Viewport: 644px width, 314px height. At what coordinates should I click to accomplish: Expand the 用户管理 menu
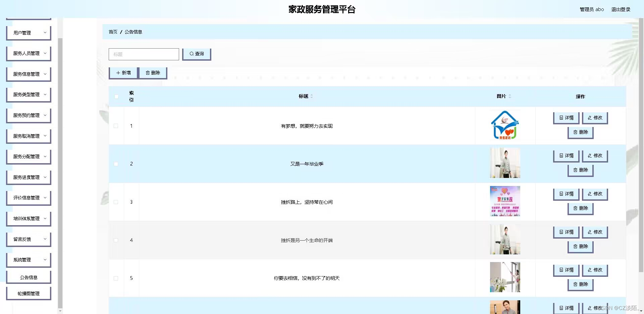point(29,33)
